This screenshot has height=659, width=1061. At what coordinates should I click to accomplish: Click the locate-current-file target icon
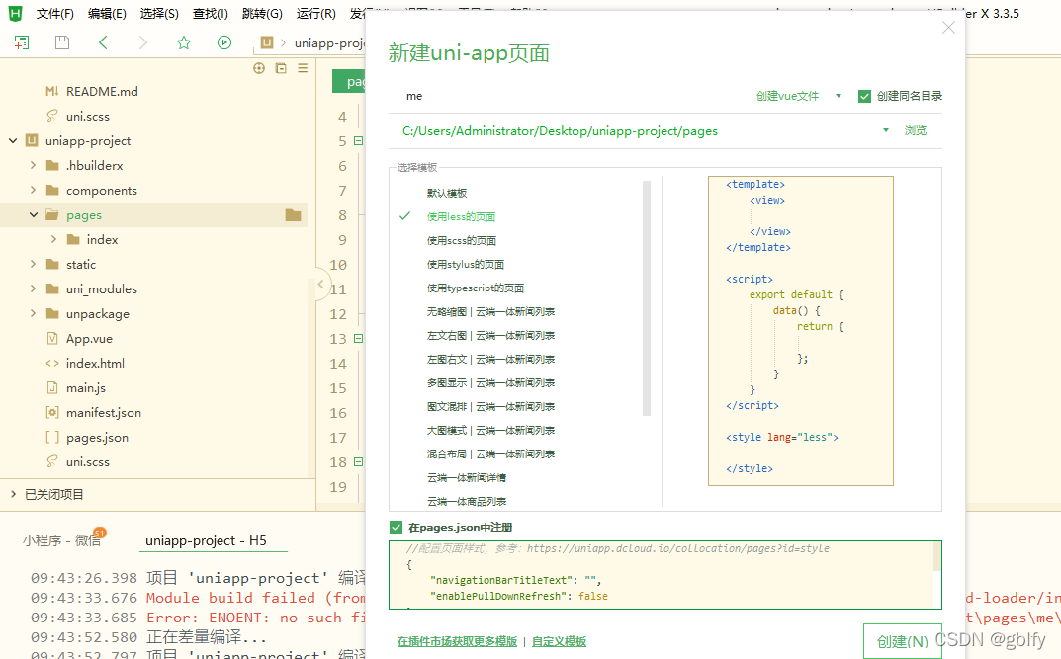[x=259, y=68]
